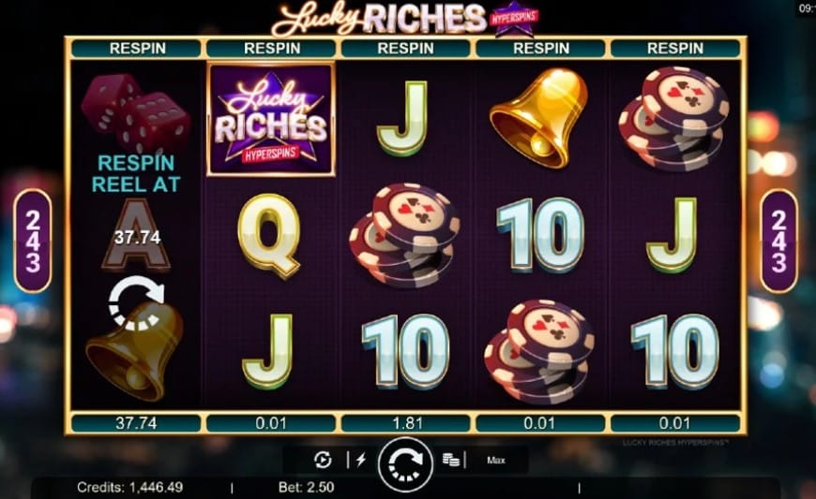
Task: Click the Lucky Riches wild symbol
Action: click(271, 120)
